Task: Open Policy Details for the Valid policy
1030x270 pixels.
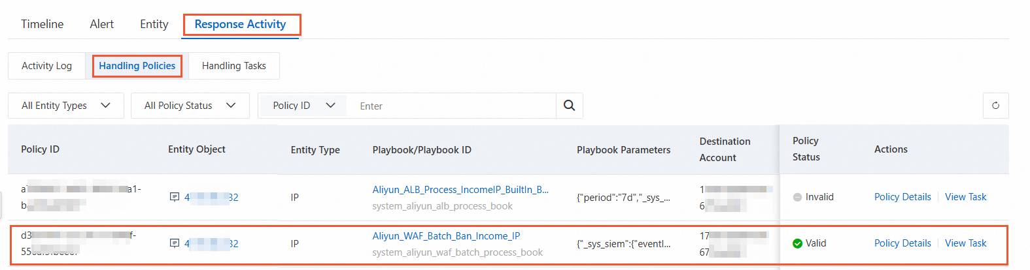Action: tap(902, 243)
